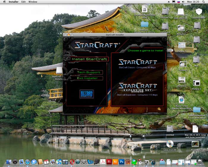Click the eject icon in menu bar
This screenshot has height=167, width=208.
pos(169,2)
